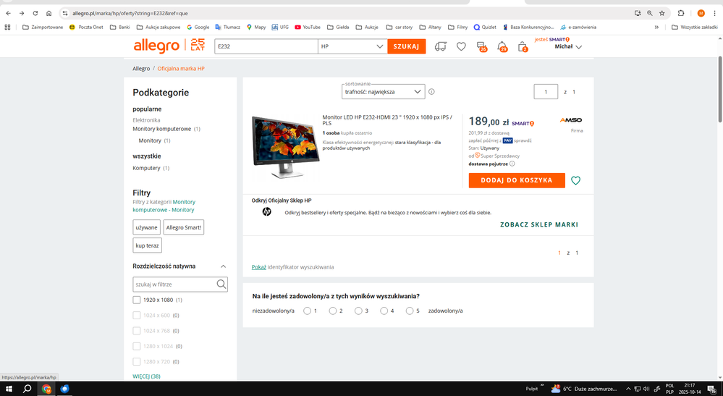Add HP monitor to favorites with heart
723x396 pixels.
(x=575, y=180)
